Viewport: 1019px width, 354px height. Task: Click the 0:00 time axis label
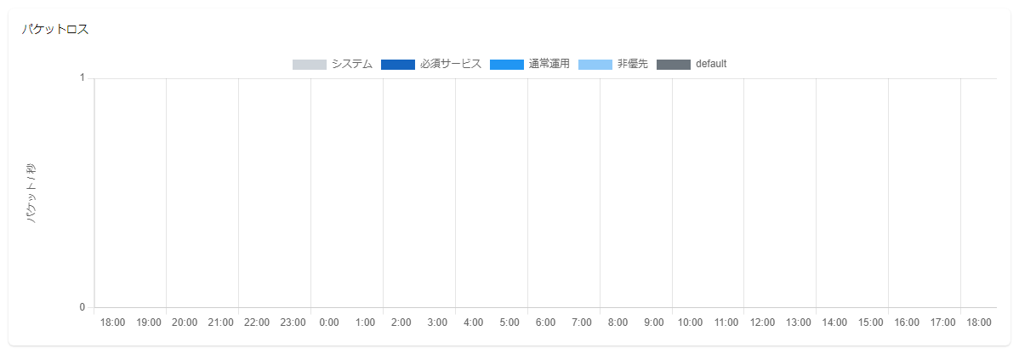pyautogui.click(x=329, y=323)
